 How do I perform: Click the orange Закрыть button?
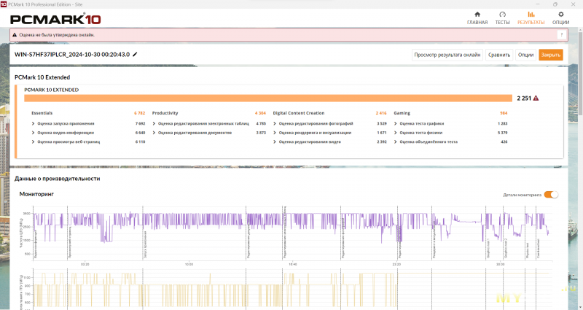(x=551, y=55)
